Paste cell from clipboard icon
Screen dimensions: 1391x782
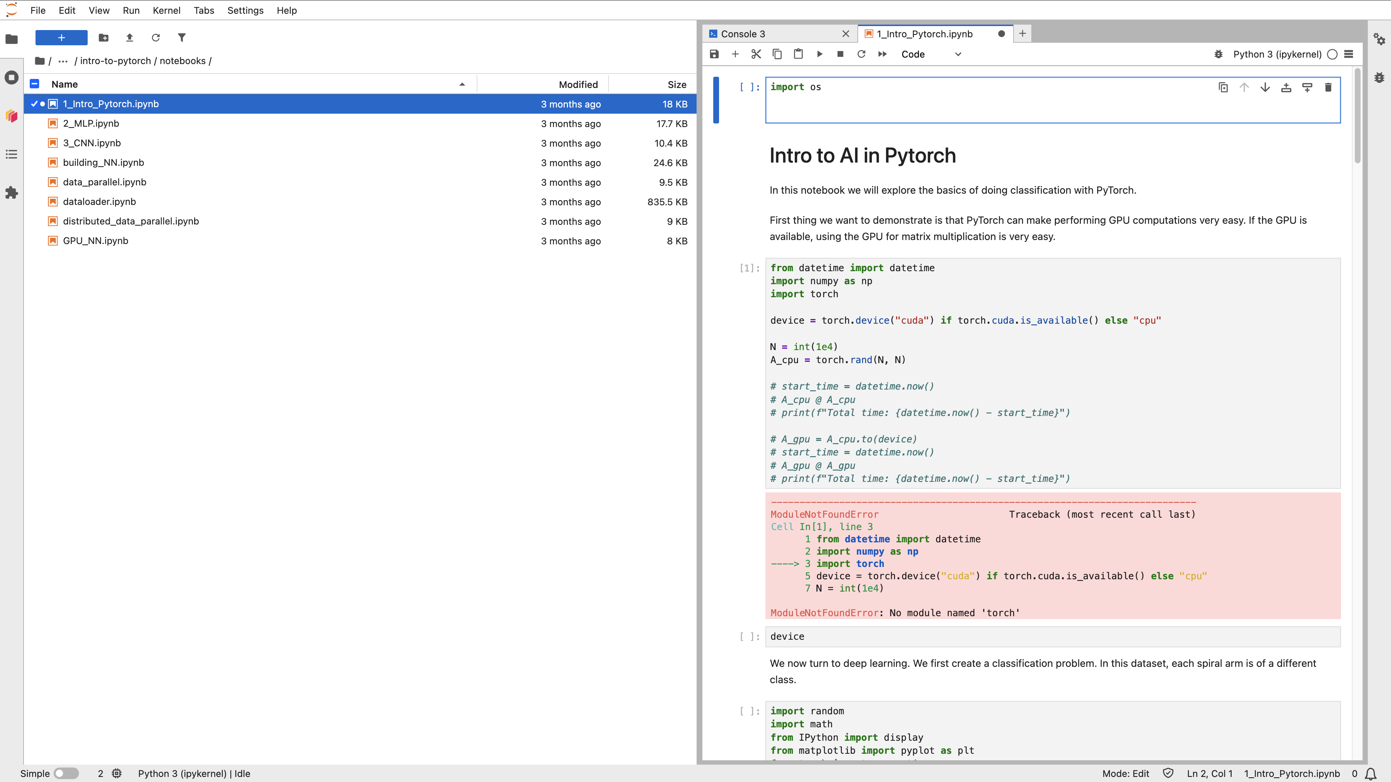[798, 54]
